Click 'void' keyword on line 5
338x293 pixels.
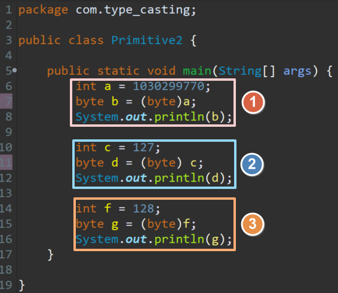coord(161,71)
